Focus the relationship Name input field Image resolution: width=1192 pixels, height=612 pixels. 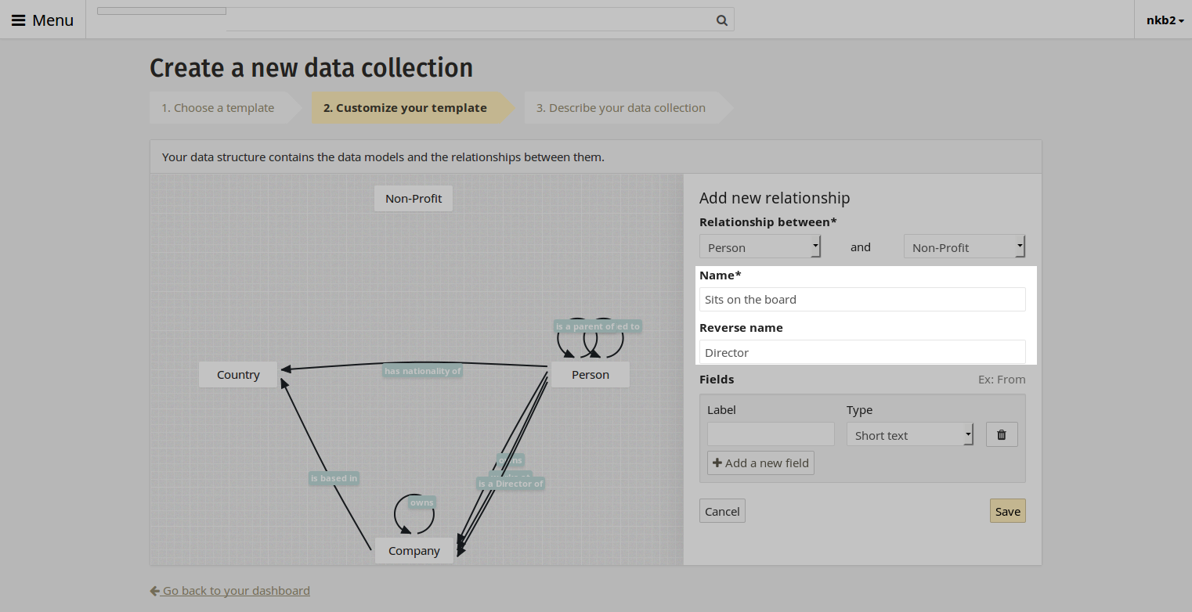click(861, 299)
